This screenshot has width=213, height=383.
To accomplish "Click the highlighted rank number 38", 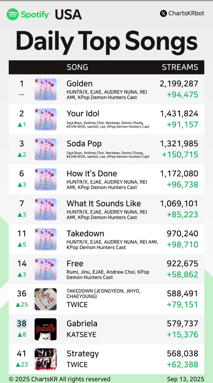I will (22, 323).
